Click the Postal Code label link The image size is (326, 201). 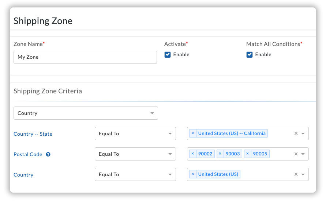[28, 154]
